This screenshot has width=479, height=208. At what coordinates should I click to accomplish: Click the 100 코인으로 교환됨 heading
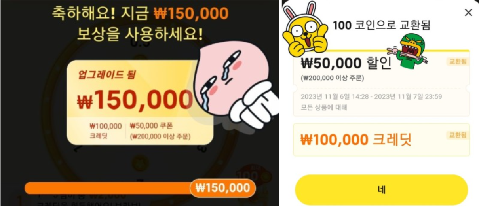381,26
